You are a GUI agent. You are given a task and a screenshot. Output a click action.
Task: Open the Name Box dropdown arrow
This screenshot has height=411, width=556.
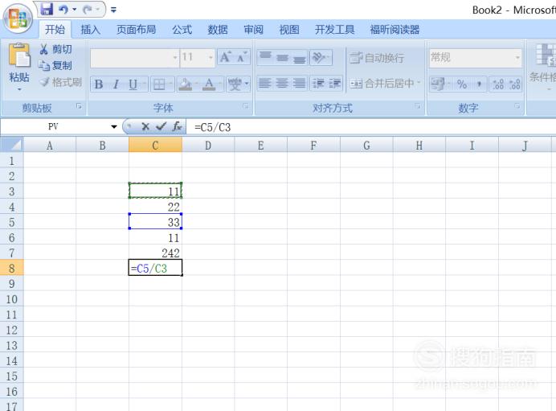[x=114, y=127]
